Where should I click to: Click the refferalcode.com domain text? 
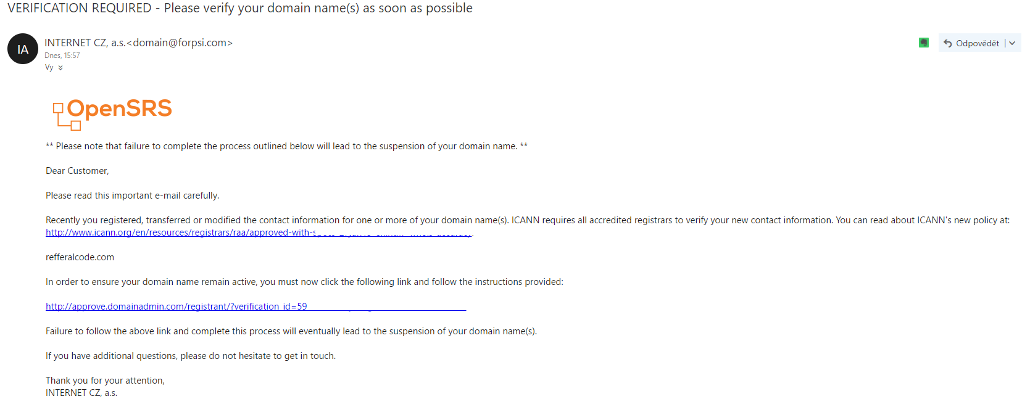pyautogui.click(x=80, y=257)
